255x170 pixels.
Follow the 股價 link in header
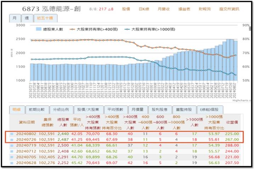coord(126,9)
